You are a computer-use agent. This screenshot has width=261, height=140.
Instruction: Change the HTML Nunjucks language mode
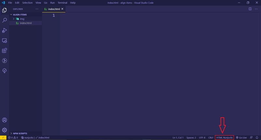click(x=224, y=138)
